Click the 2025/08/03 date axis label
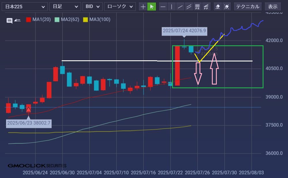This screenshot has height=178, width=288. [251, 173]
